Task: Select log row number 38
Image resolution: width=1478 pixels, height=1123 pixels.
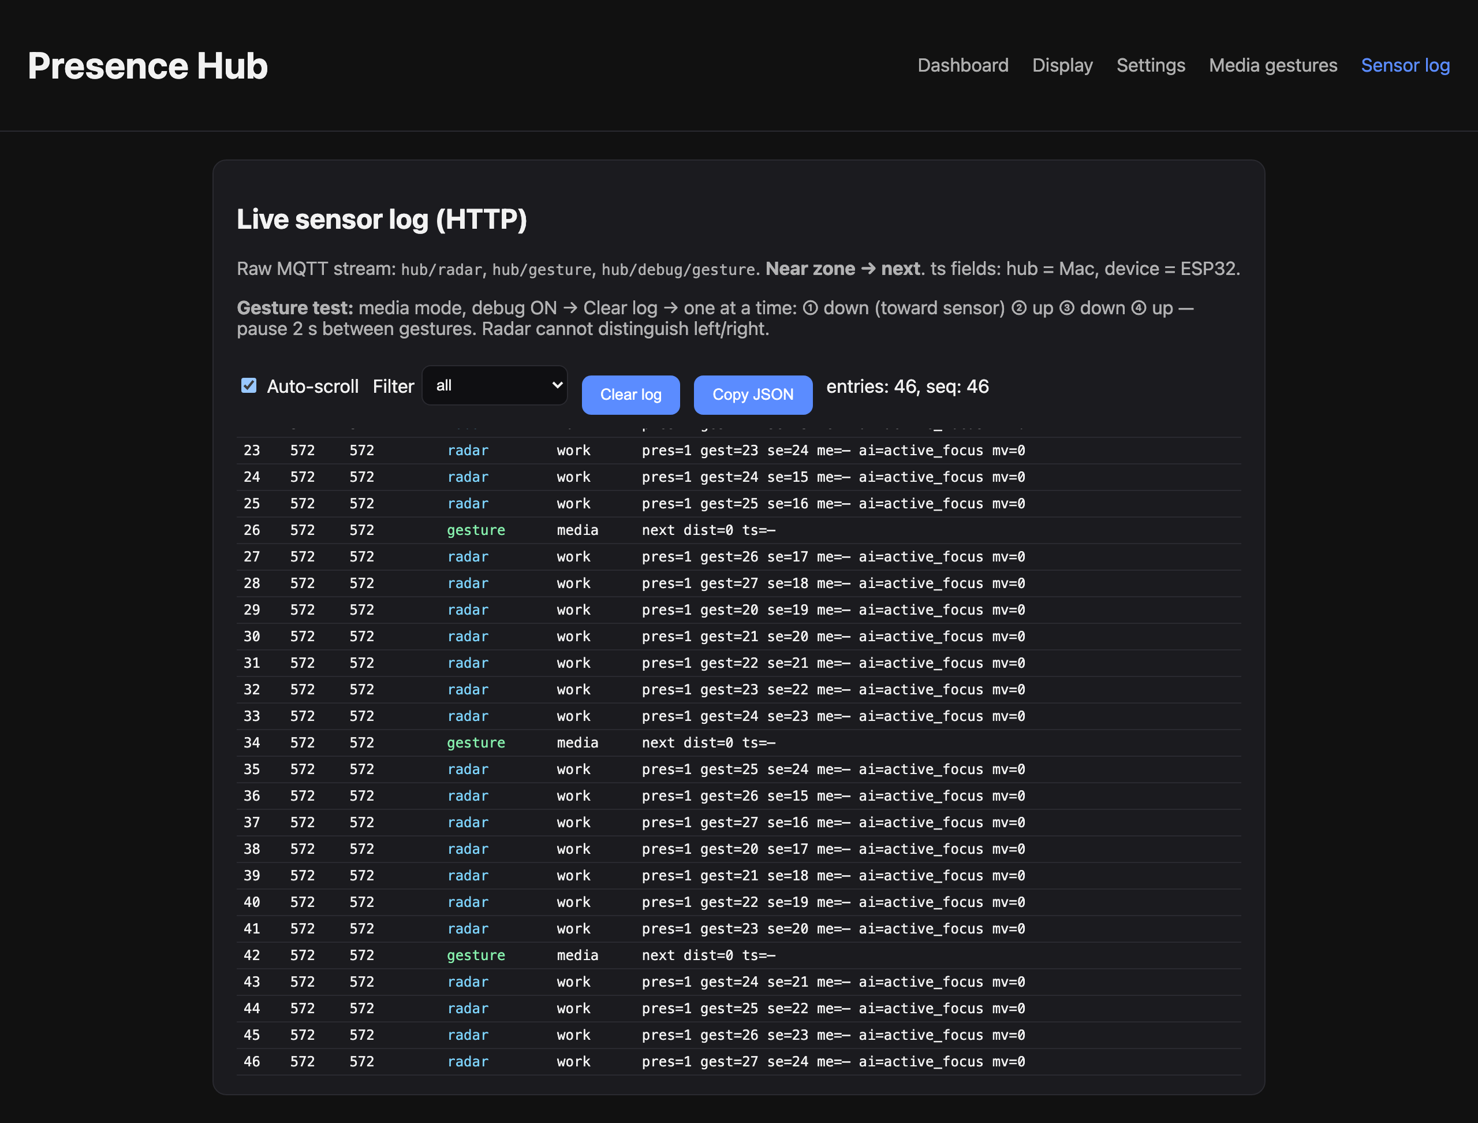Action: pyautogui.click(x=739, y=850)
